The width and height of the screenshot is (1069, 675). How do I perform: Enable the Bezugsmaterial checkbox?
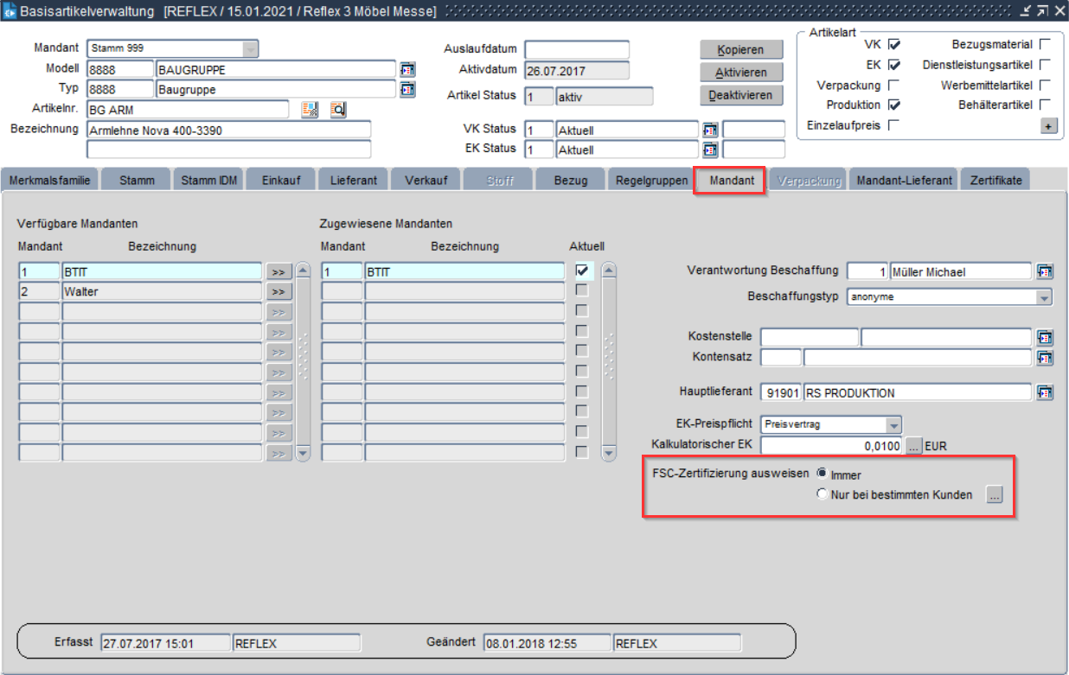pyautogui.click(x=1045, y=44)
